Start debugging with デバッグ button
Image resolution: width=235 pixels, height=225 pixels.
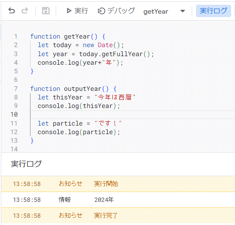[x=116, y=11]
